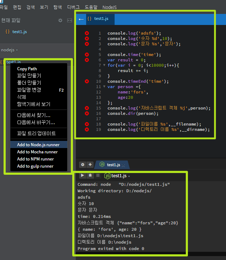This screenshot has width=226, height=260.
Task: Open the 검색 menu
Action: [x=31, y=7]
